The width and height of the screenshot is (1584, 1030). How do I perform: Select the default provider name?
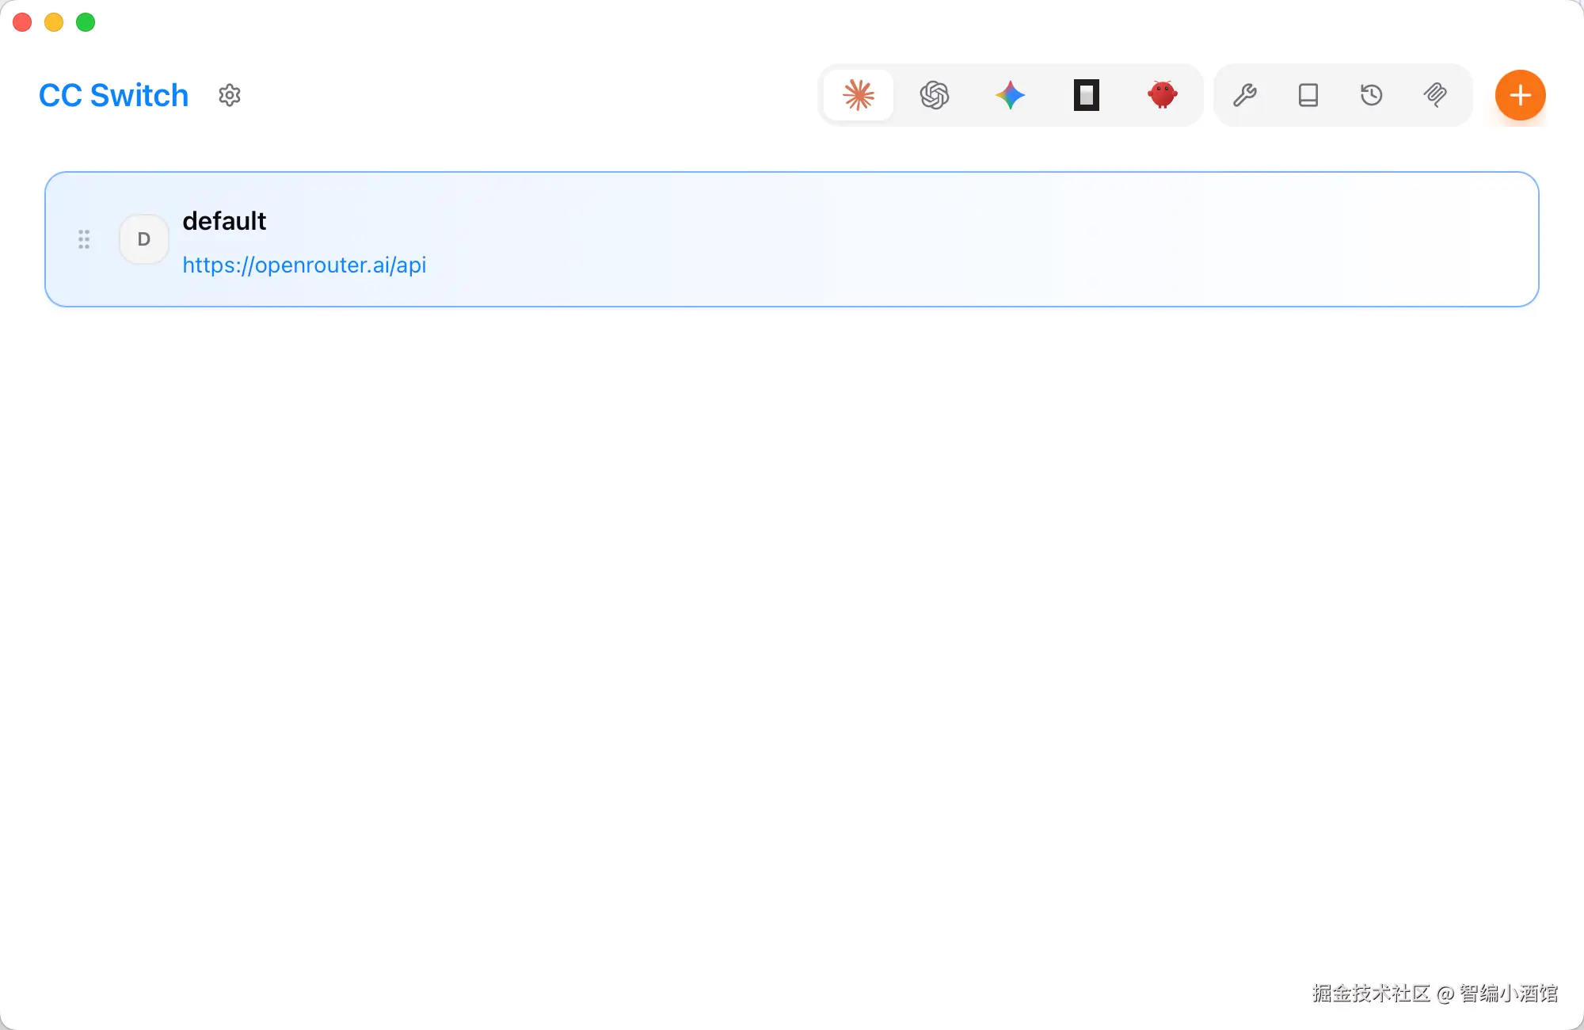[x=224, y=221]
